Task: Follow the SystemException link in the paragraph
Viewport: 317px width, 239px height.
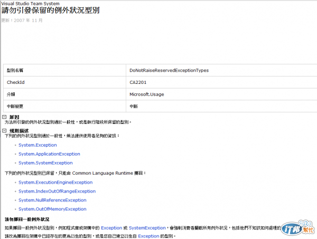Action: click(x=147, y=228)
